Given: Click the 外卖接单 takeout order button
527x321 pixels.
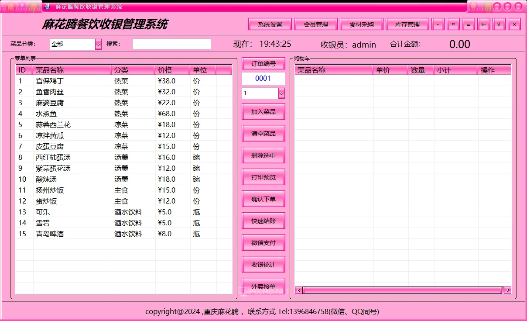Looking at the screenshot, I should coord(263,284).
